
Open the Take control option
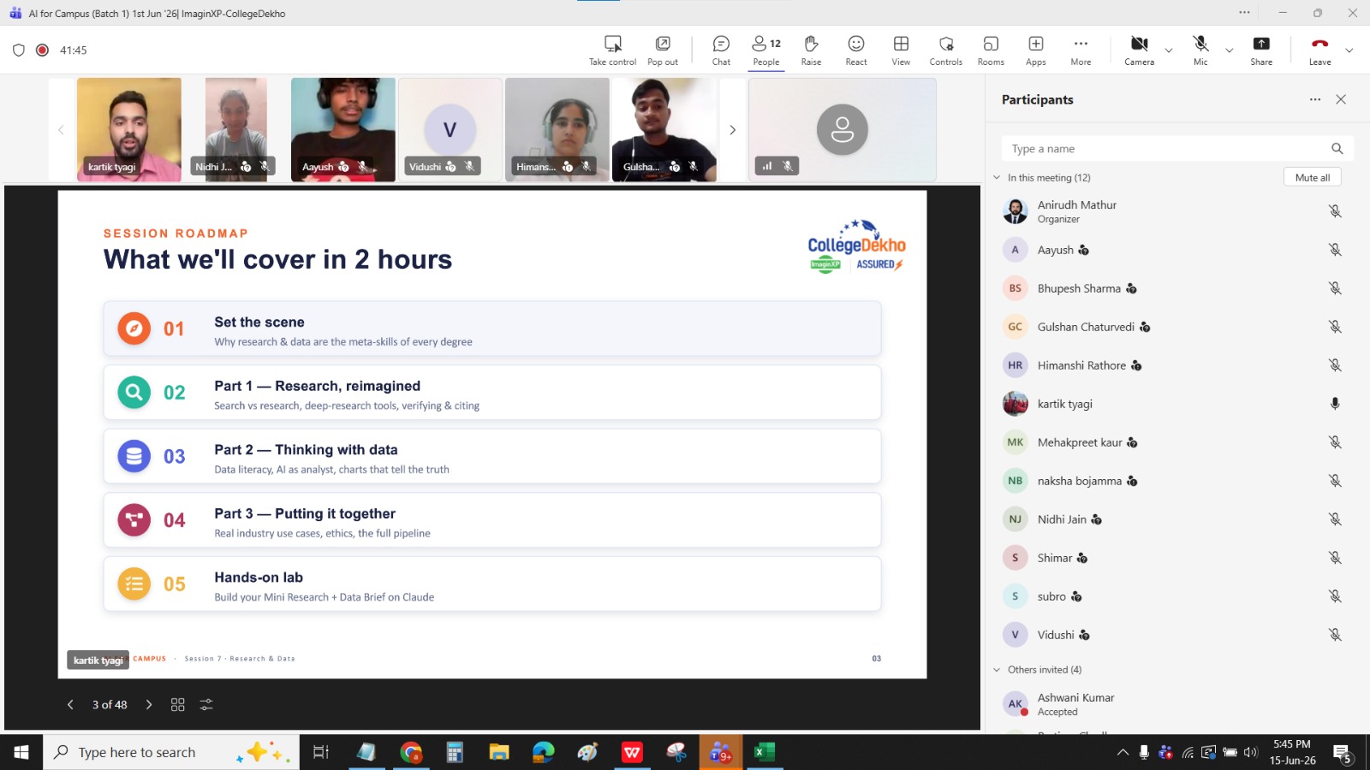(612, 50)
